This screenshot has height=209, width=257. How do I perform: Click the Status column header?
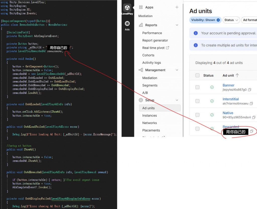click(x=208, y=75)
